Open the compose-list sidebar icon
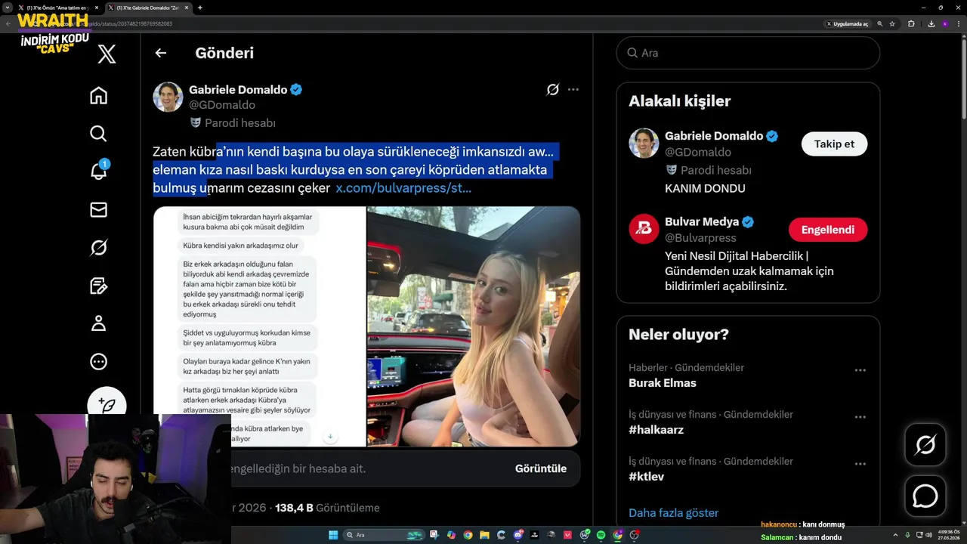This screenshot has width=967, height=544. [x=98, y=286]
